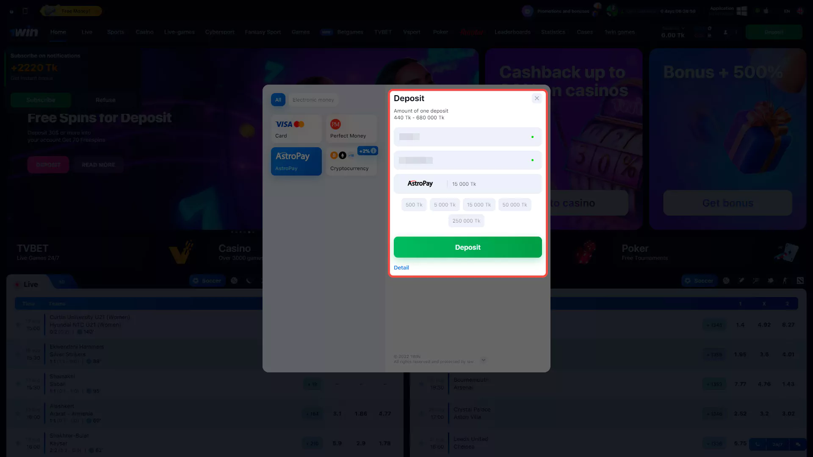Select the 1win home logo icon
813x457 pixels.
click(23, 32)
